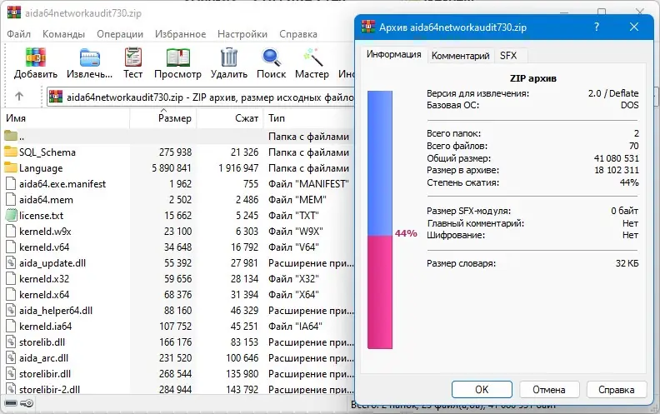Viewport: 660px width, 414px height.
Task: Click the drive icon in status bar
Action: tap(11, 403)
